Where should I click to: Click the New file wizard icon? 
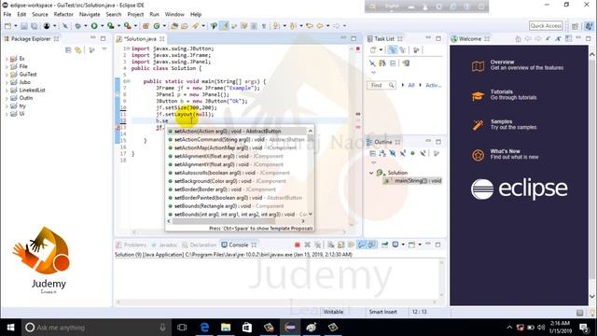click(x=7, y=26)
